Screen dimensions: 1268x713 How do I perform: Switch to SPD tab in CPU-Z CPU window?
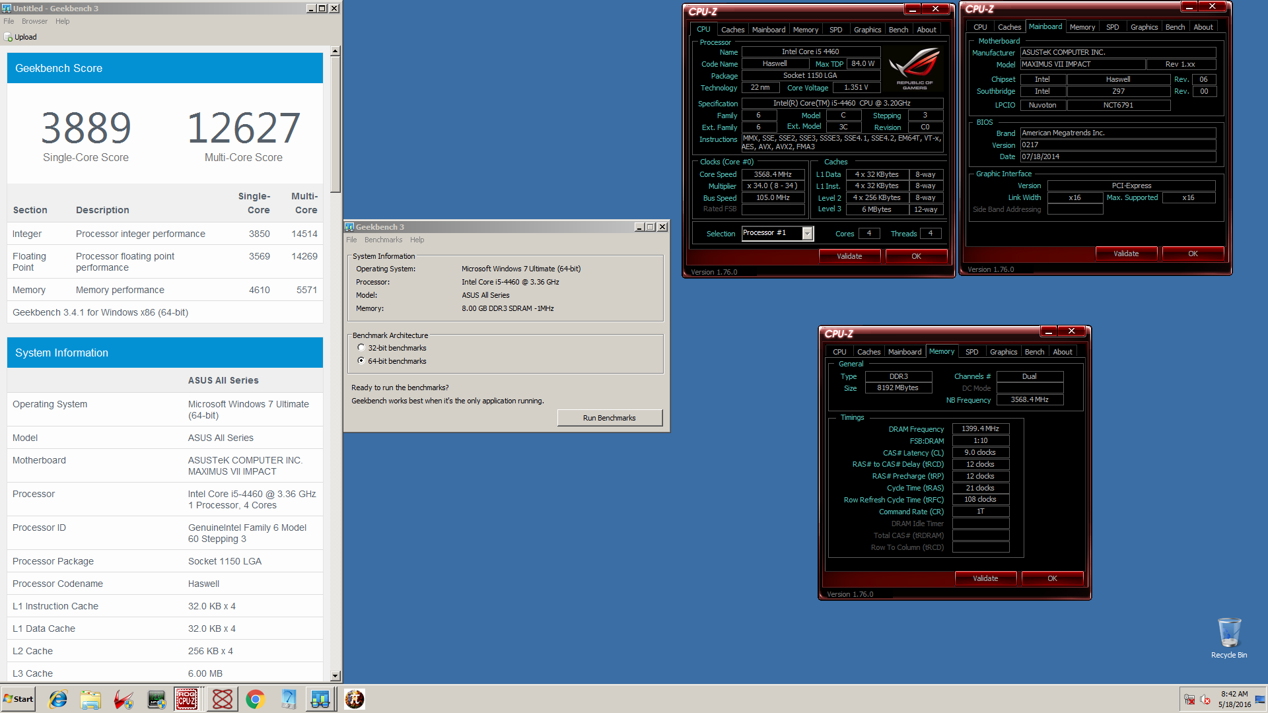(836, 30)
